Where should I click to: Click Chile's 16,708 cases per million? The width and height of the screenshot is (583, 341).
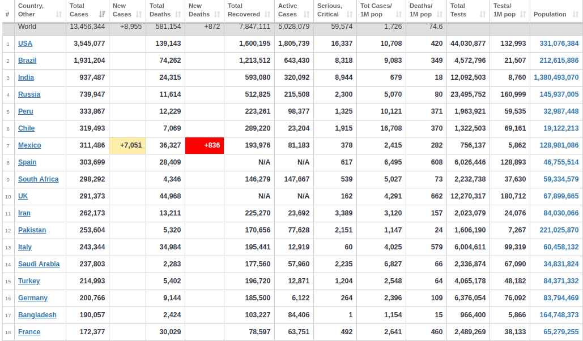391,128
